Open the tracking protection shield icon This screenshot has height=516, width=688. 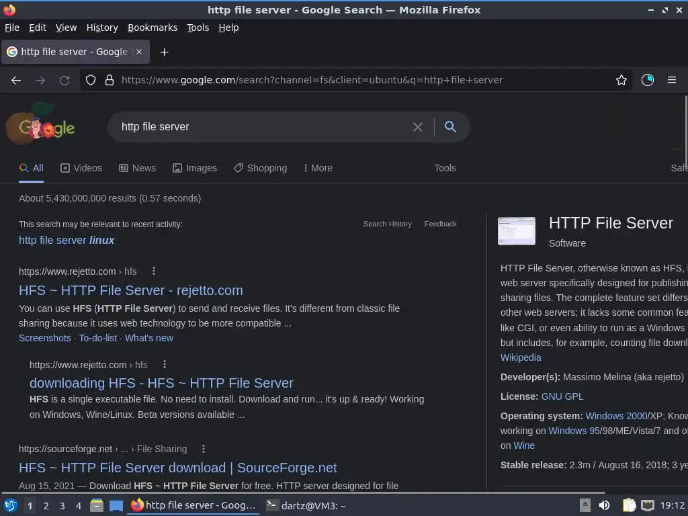tap(91, 81)
